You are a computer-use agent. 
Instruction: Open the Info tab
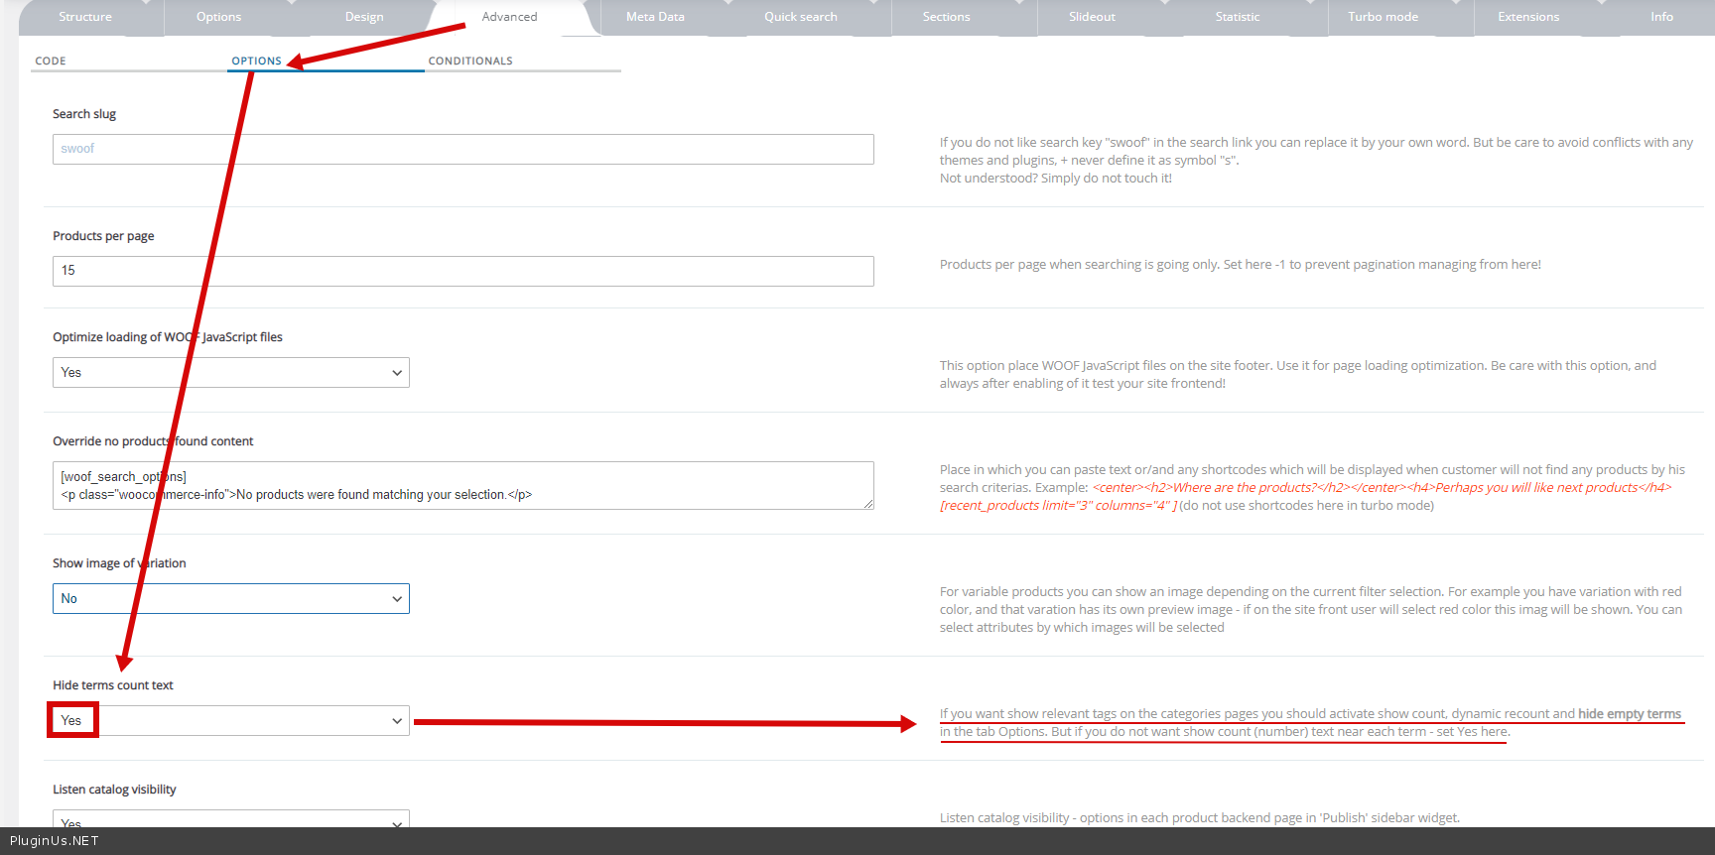1661,17
